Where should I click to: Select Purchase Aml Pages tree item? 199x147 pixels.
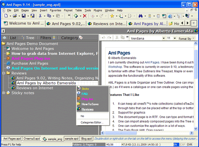30,63
